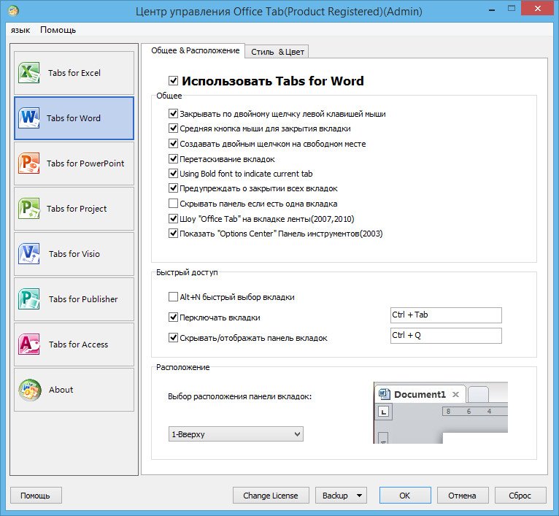
Task: Select the Project icon in the sidebar
Action: pyautogui.click(x=28, y=208)
